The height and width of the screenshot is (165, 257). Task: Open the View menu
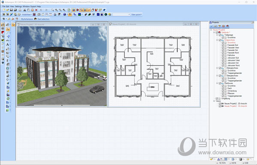pos(12,6)
